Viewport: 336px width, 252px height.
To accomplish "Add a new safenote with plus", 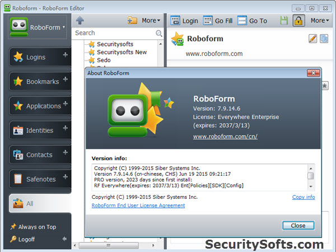I will pyautogui.click(x=66, y=177).
